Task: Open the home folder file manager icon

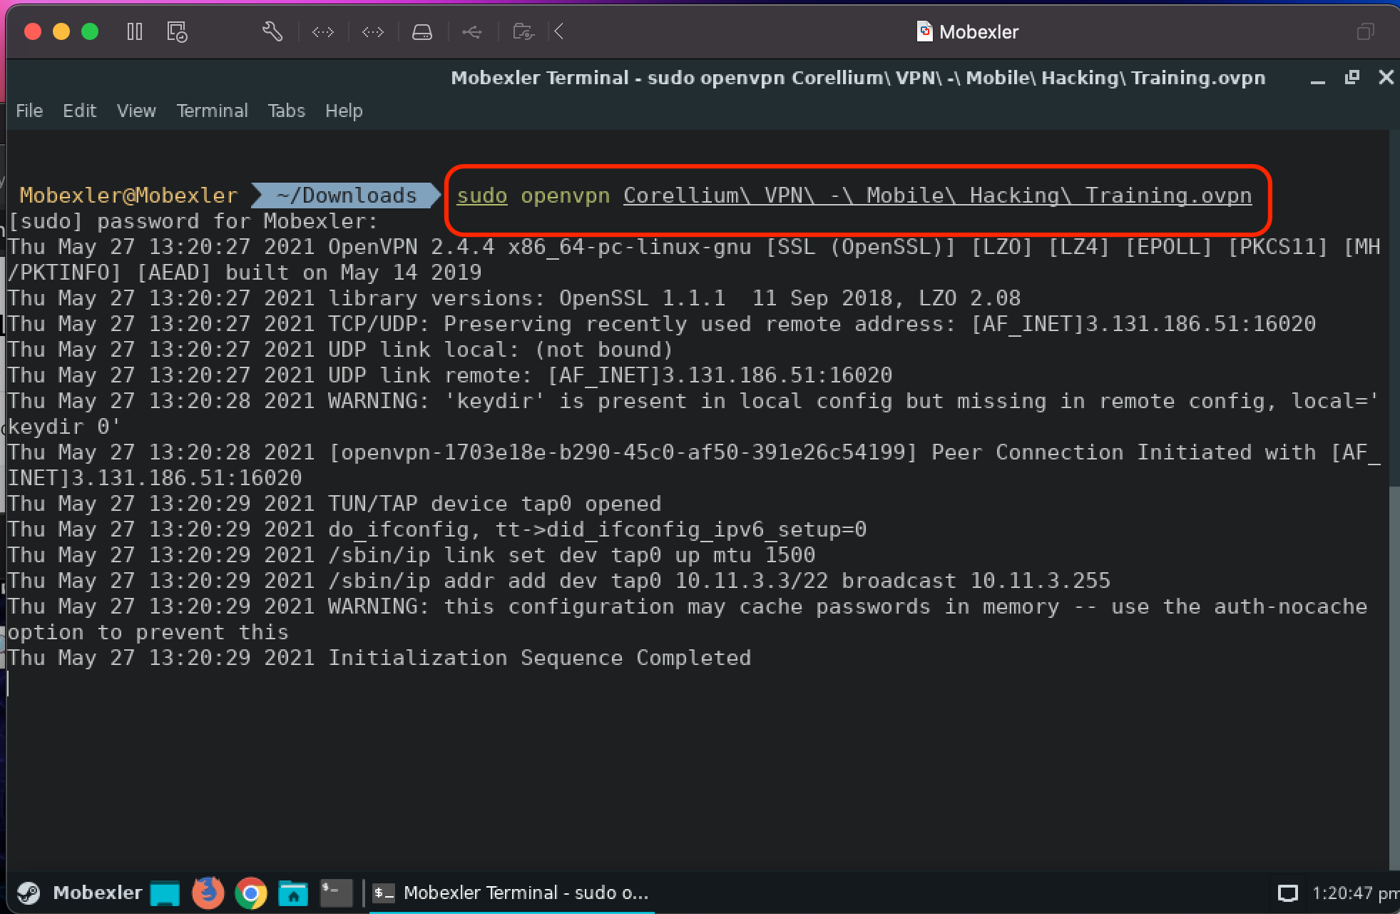Action: (x=292, y=893)
